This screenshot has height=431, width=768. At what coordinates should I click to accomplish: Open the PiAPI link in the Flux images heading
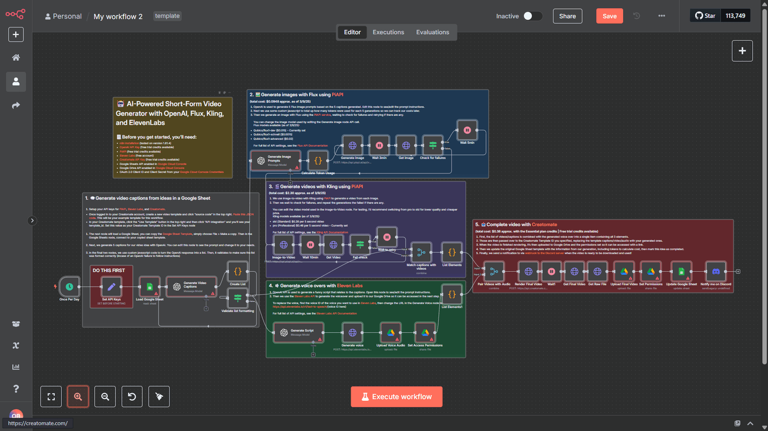(337, 95)
